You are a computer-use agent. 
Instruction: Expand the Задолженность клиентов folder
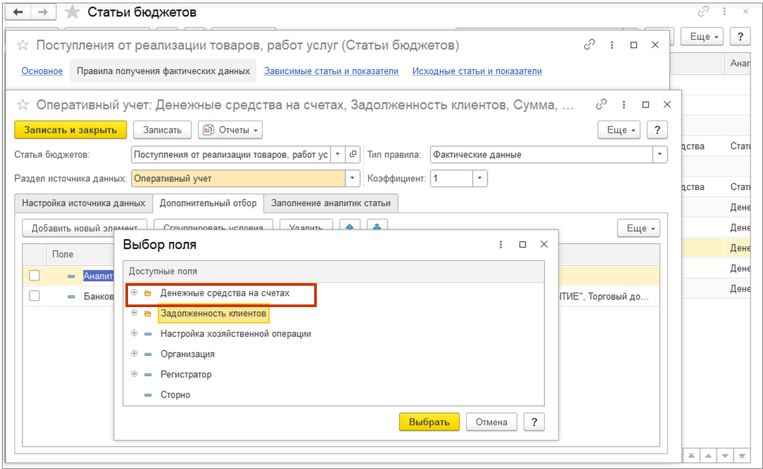click(134, 313)
